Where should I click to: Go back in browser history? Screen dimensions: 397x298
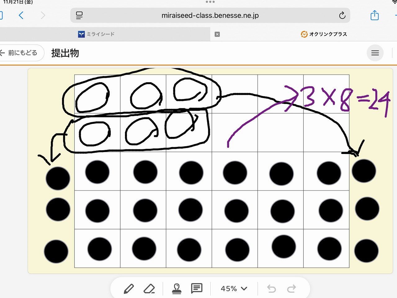click(21, 15)
